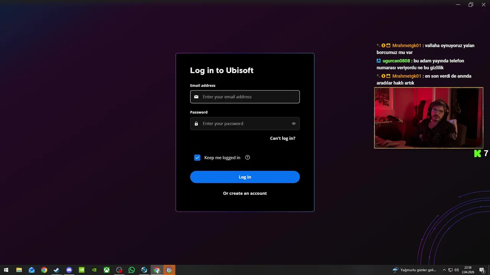The image size is (490, 275).
Task: Click the Log in to Ubisoft heading
Action: tap(222, 70)
